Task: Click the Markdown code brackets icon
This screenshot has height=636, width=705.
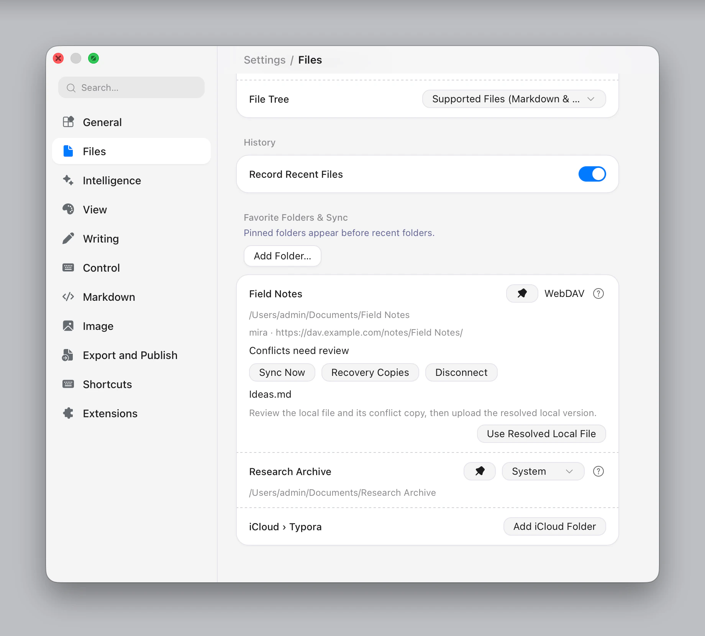Action: point(68,297)
